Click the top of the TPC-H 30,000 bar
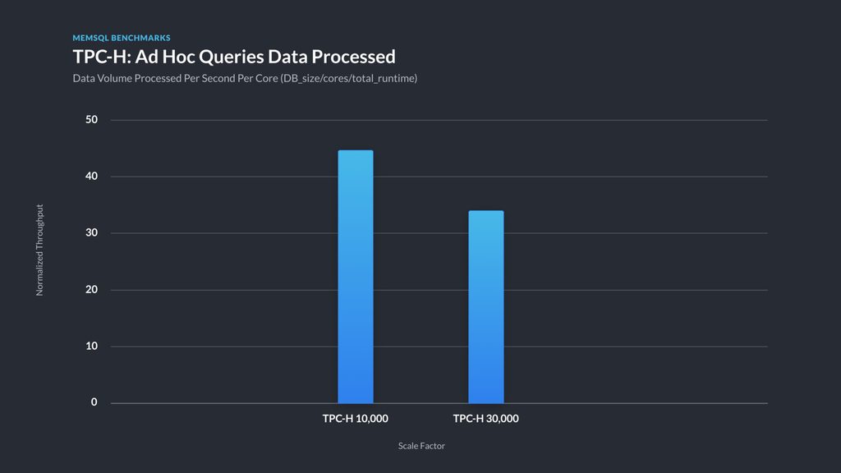This screenshot has height=473, width=841. point(486,212)
